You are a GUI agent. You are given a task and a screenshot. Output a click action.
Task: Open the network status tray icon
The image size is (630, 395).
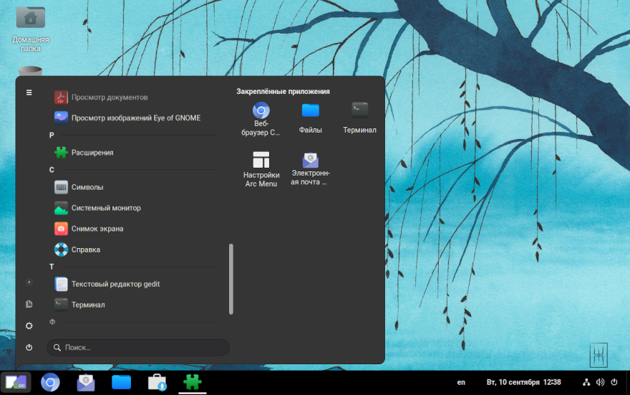[586, 382]
